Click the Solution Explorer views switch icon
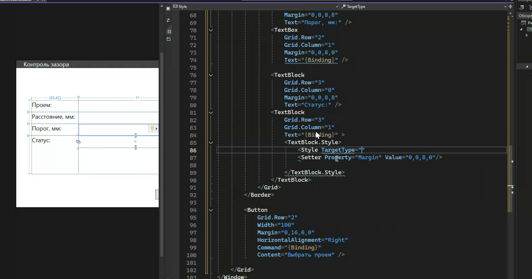 point(521,8)
